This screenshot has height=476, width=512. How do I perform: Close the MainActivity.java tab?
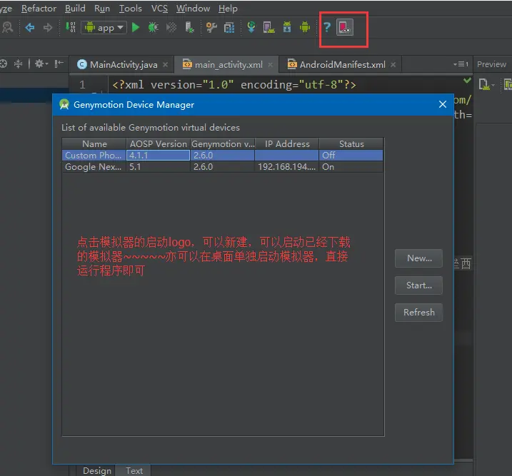pyautogui.click(x=166, y=65)
